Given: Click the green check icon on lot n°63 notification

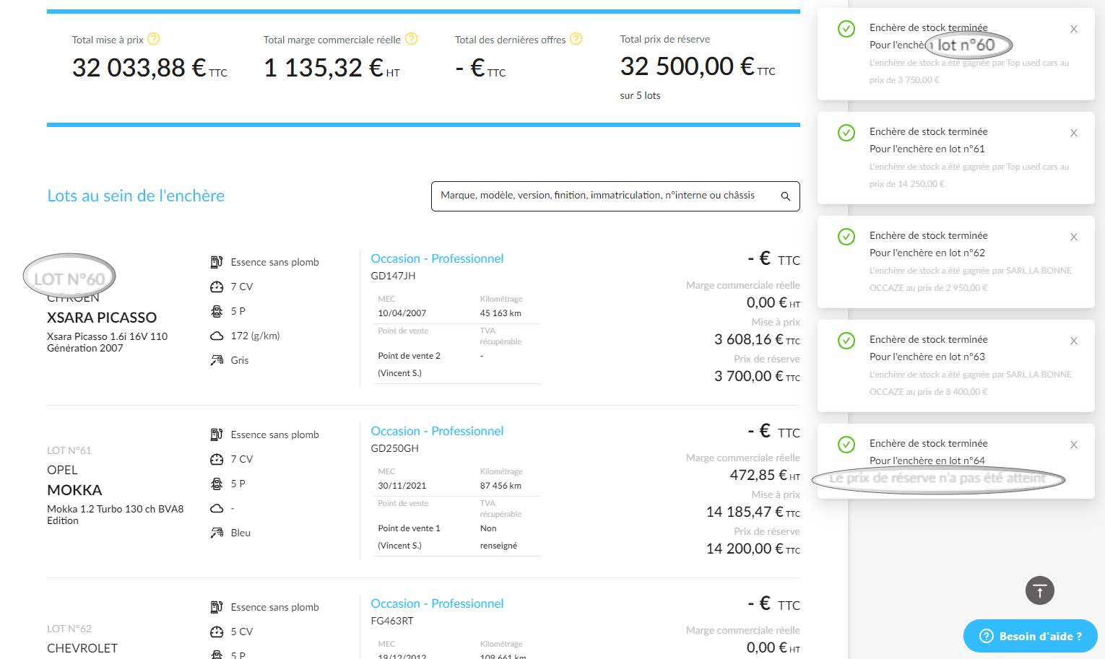Looking at the screenshot, I should (846, 341).
